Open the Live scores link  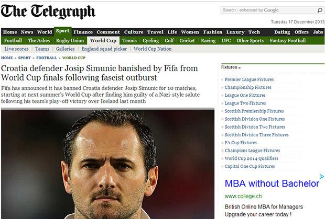[16, 49]
